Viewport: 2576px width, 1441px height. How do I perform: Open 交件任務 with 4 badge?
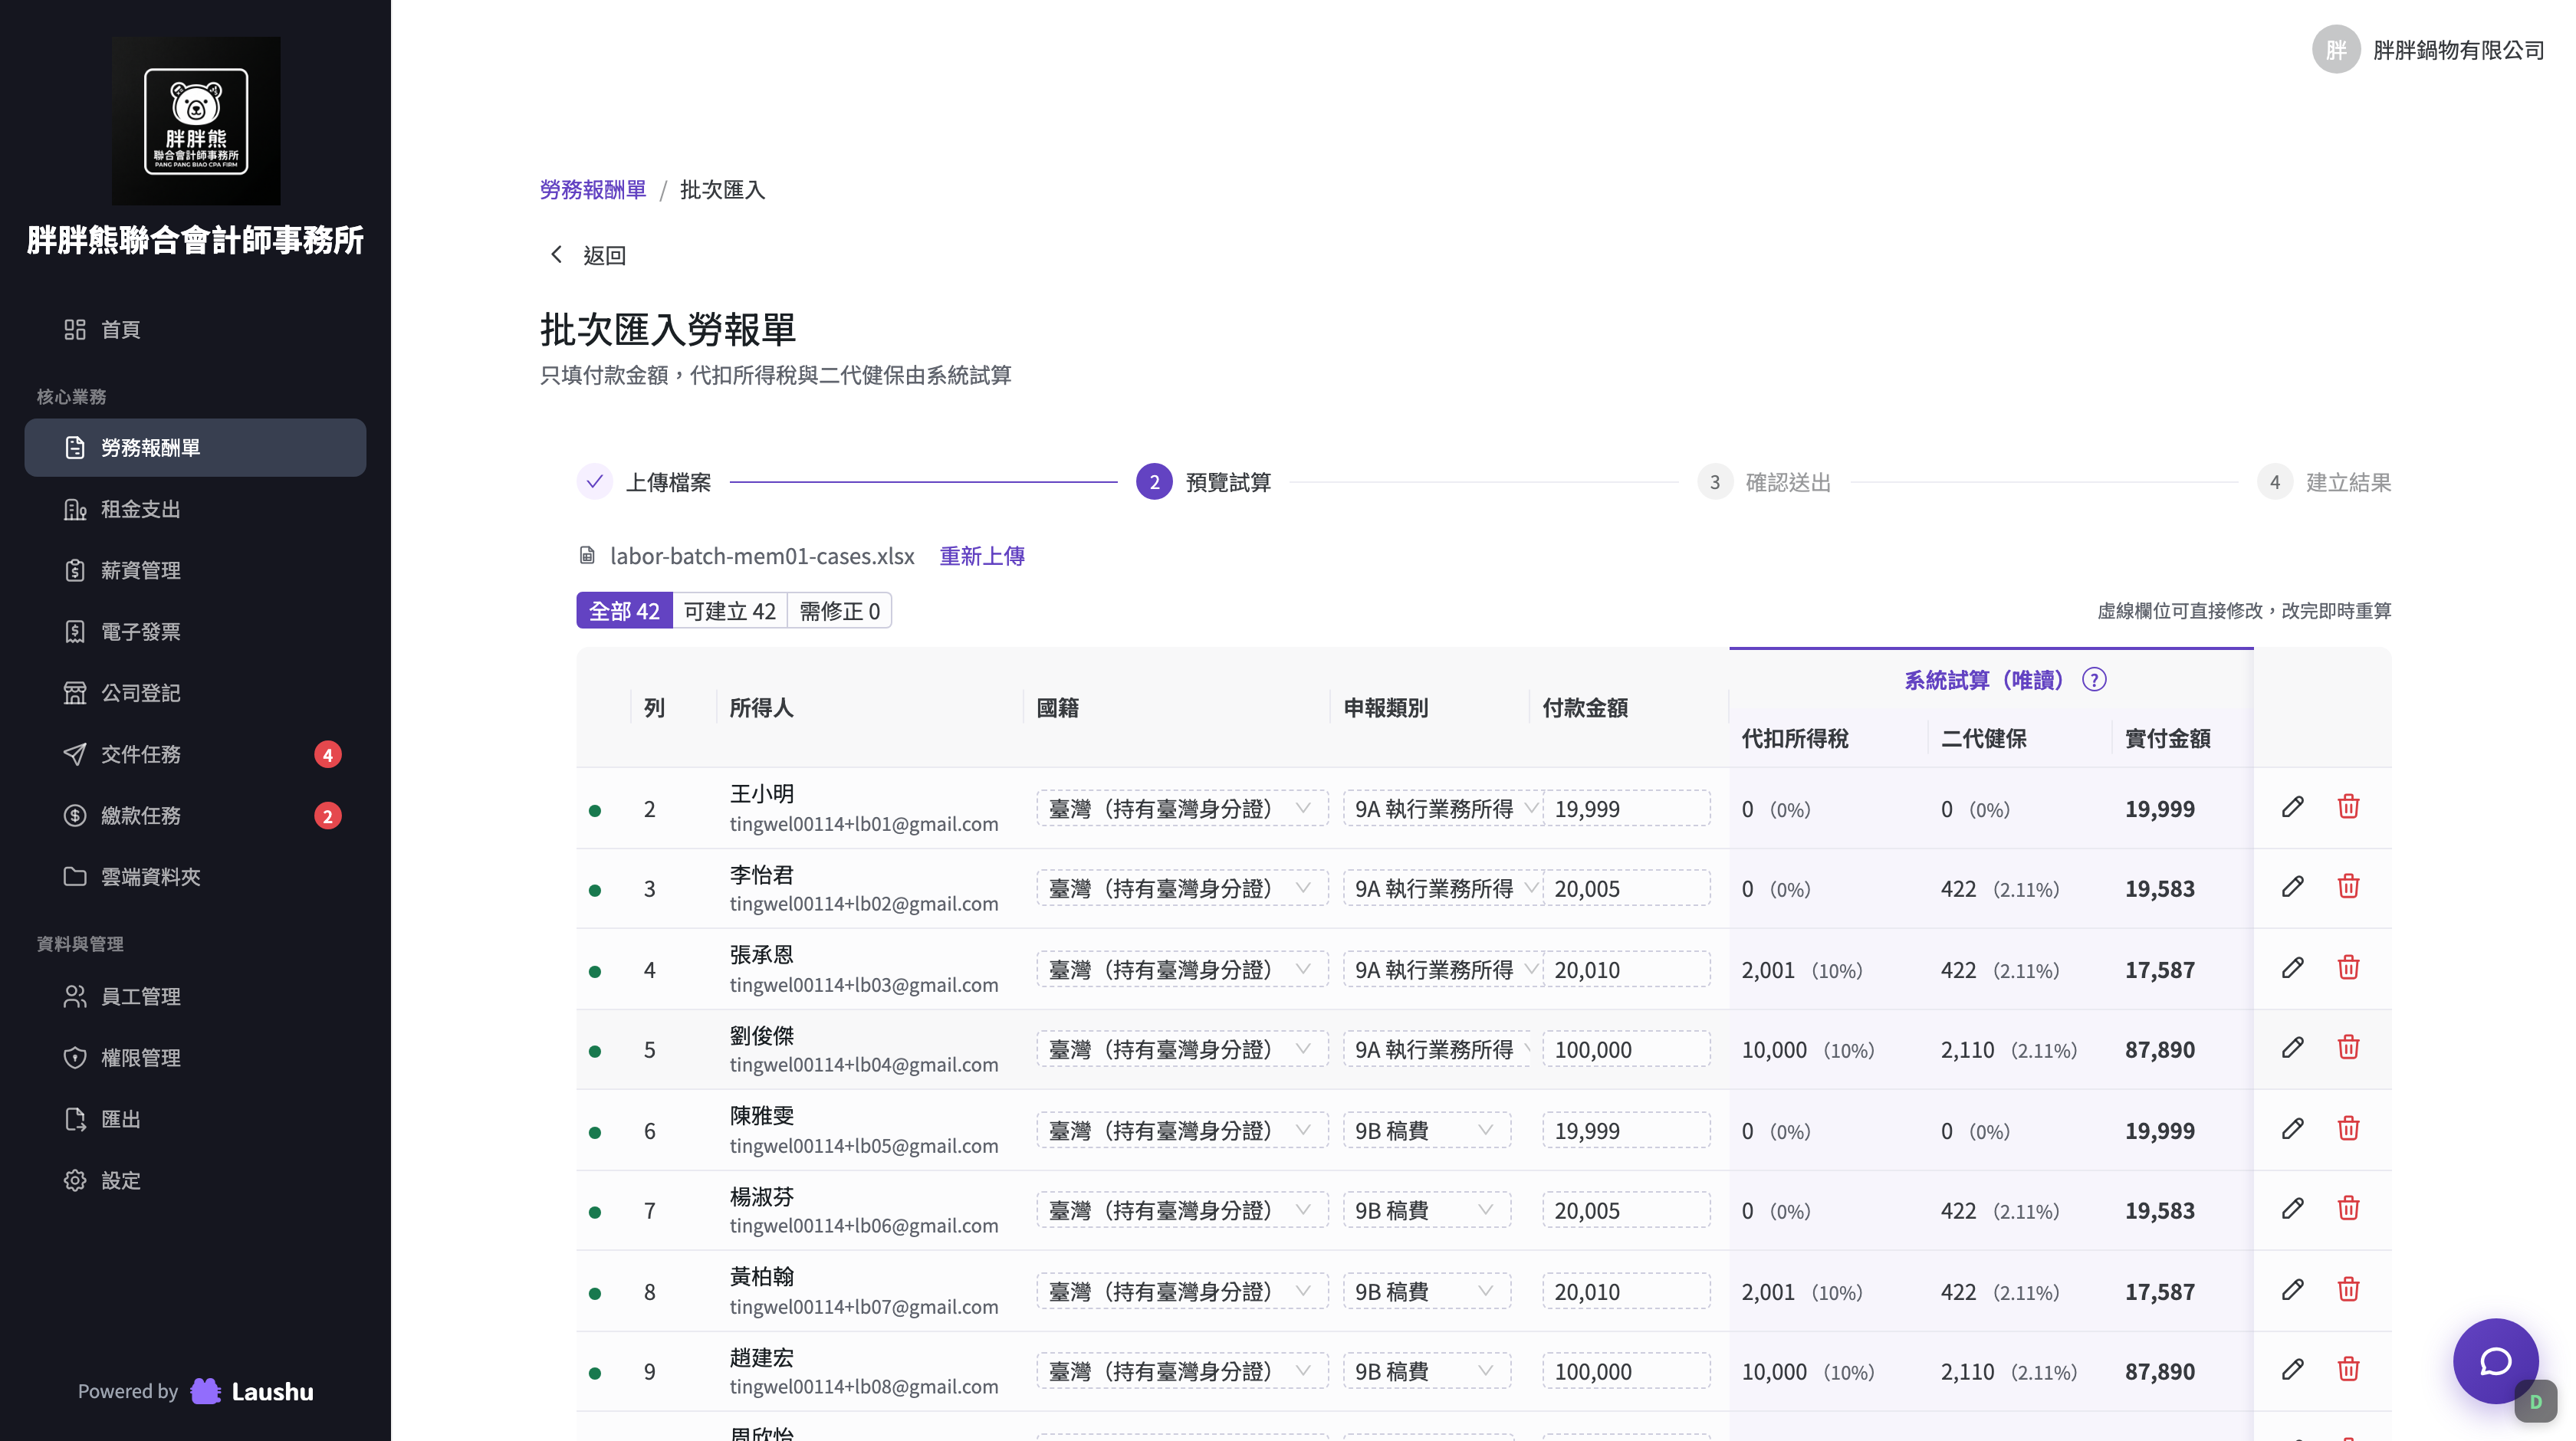coord(195,754)
